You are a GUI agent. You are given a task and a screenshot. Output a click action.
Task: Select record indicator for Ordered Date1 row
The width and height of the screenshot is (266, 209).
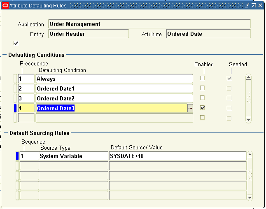click(x=15, y=88)
